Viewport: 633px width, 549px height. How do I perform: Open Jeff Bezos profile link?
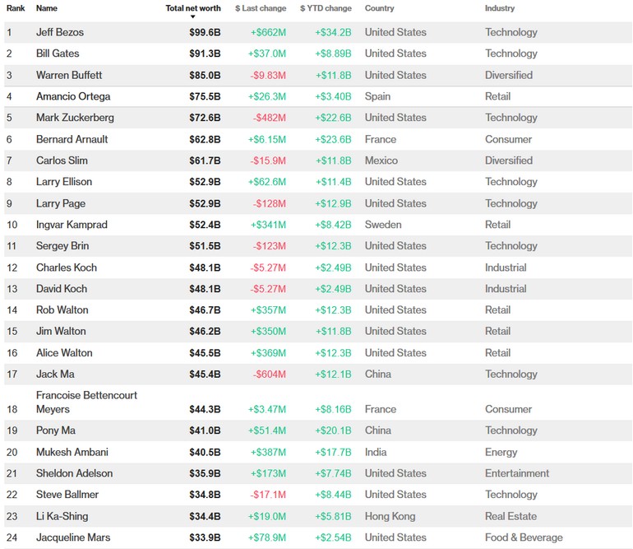(x=60, y=32)
